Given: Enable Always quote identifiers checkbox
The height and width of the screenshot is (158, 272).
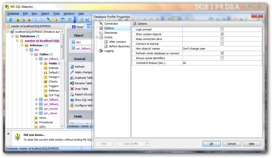Looking at the screenshot, I should pos(222,58).
